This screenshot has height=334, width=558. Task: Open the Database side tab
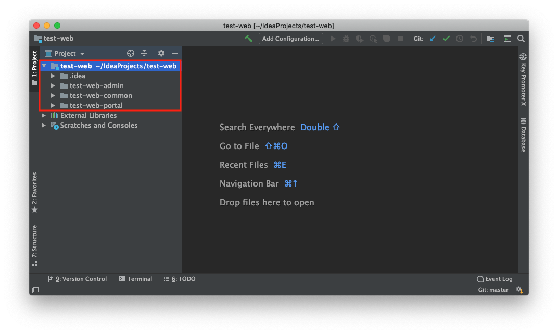(x=523, y=135)
